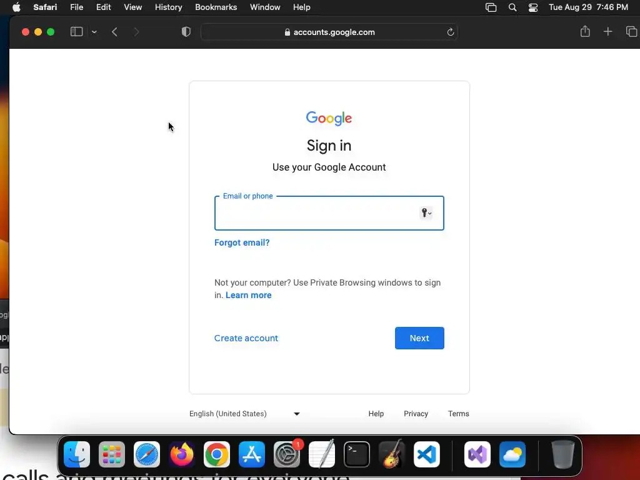640x480 pixels.
Task: Open the cloud weather app in the Dock
Action: pyautogui.click(x=512, y=454)
